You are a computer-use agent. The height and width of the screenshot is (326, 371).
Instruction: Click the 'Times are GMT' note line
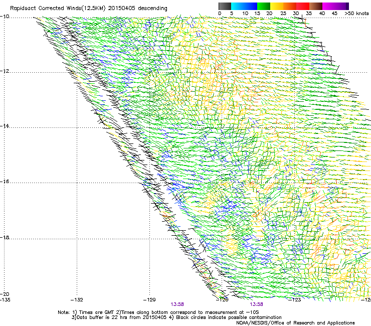point(158,312)
